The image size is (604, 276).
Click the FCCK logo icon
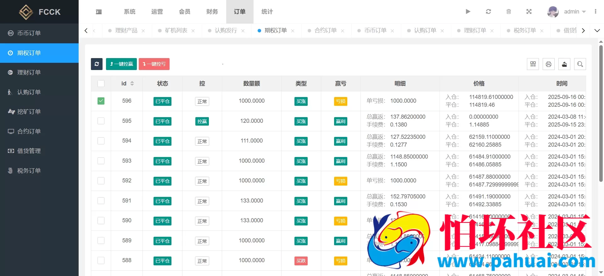(x=26, y=12)
